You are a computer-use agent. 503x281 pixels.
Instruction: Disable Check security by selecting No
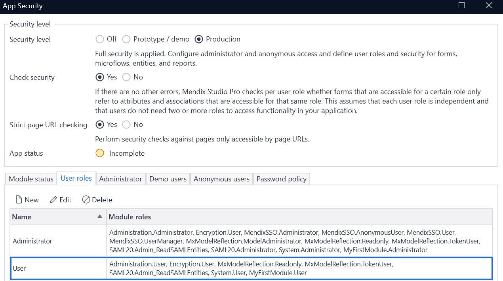[126, 77]
